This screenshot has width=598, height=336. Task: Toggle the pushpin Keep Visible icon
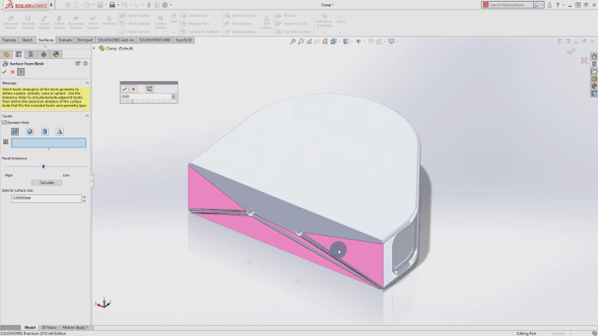(21, 72)
